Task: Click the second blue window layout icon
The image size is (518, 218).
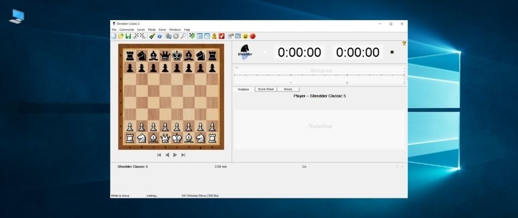Action: (x=207, y=36)
